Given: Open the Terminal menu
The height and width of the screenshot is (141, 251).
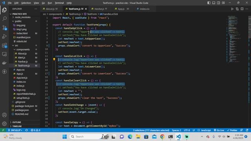Looking at the screenshot, I should click(59, 3).
